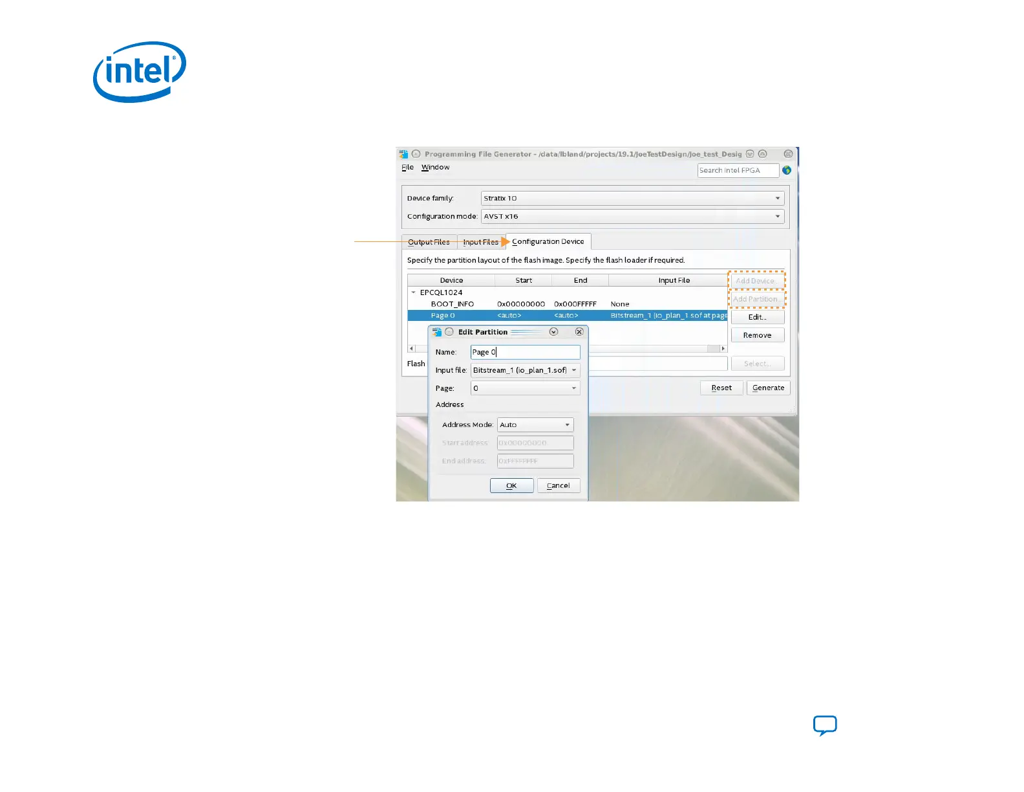Click the 0x000FFFFF end address cell
Viewport: 1024px width, 792px height.
575,304
